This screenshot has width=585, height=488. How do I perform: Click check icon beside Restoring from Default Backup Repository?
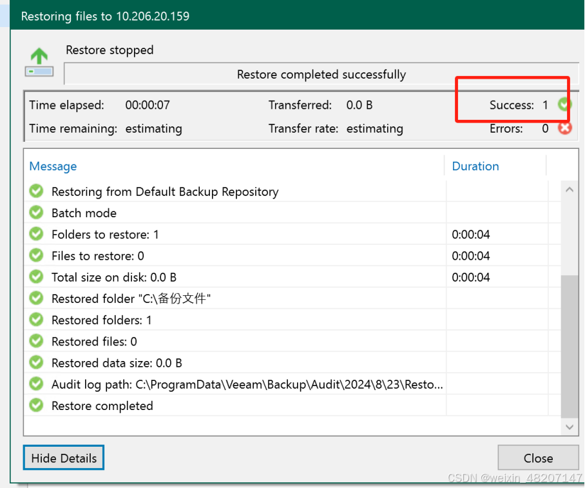tap(36, 191)
